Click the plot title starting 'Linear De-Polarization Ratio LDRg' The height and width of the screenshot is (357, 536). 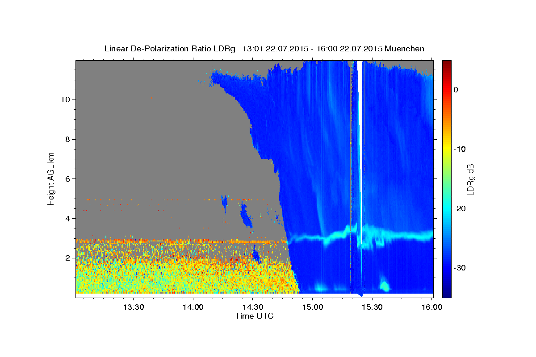[x=264, y=49]
